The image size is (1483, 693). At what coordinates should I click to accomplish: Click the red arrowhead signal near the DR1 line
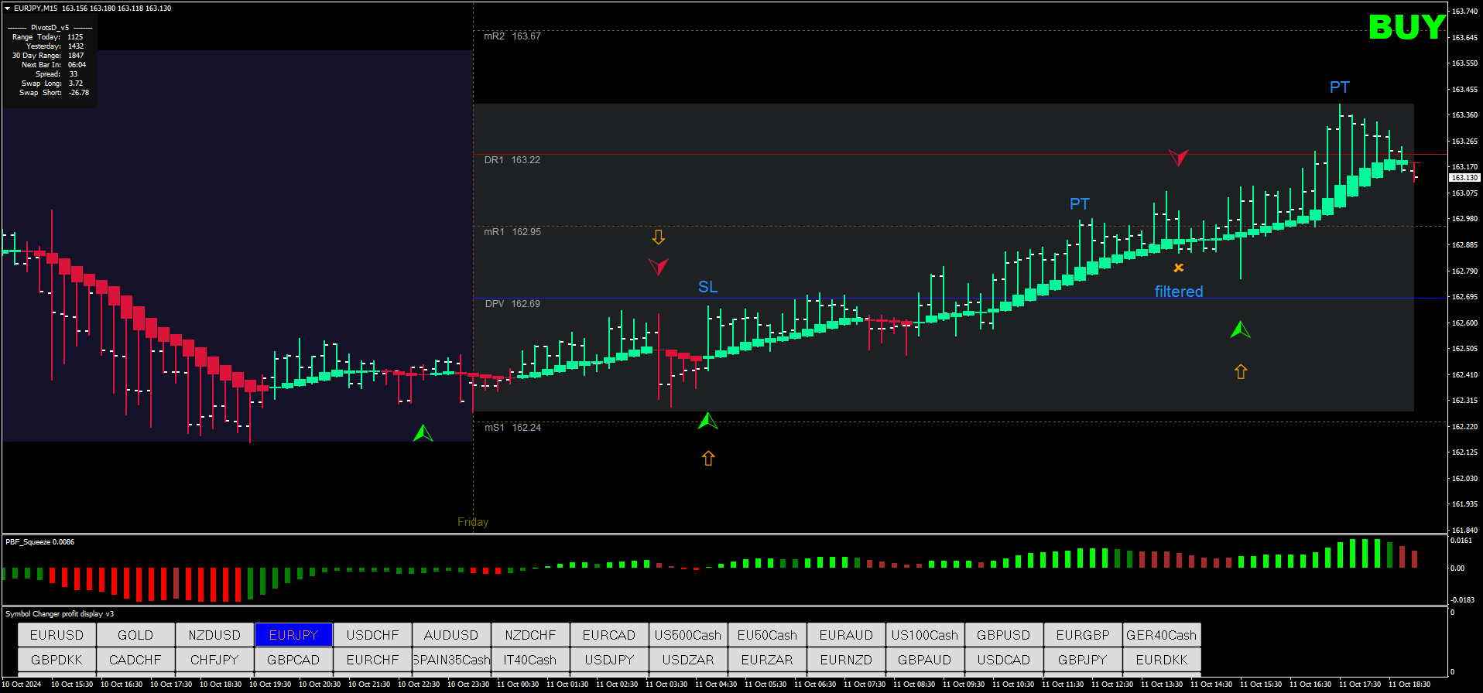click(1178, 158)
